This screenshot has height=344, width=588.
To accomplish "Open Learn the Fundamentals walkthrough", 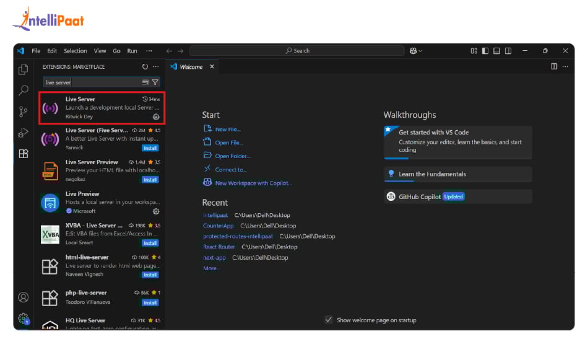I will tap(457, 174).
